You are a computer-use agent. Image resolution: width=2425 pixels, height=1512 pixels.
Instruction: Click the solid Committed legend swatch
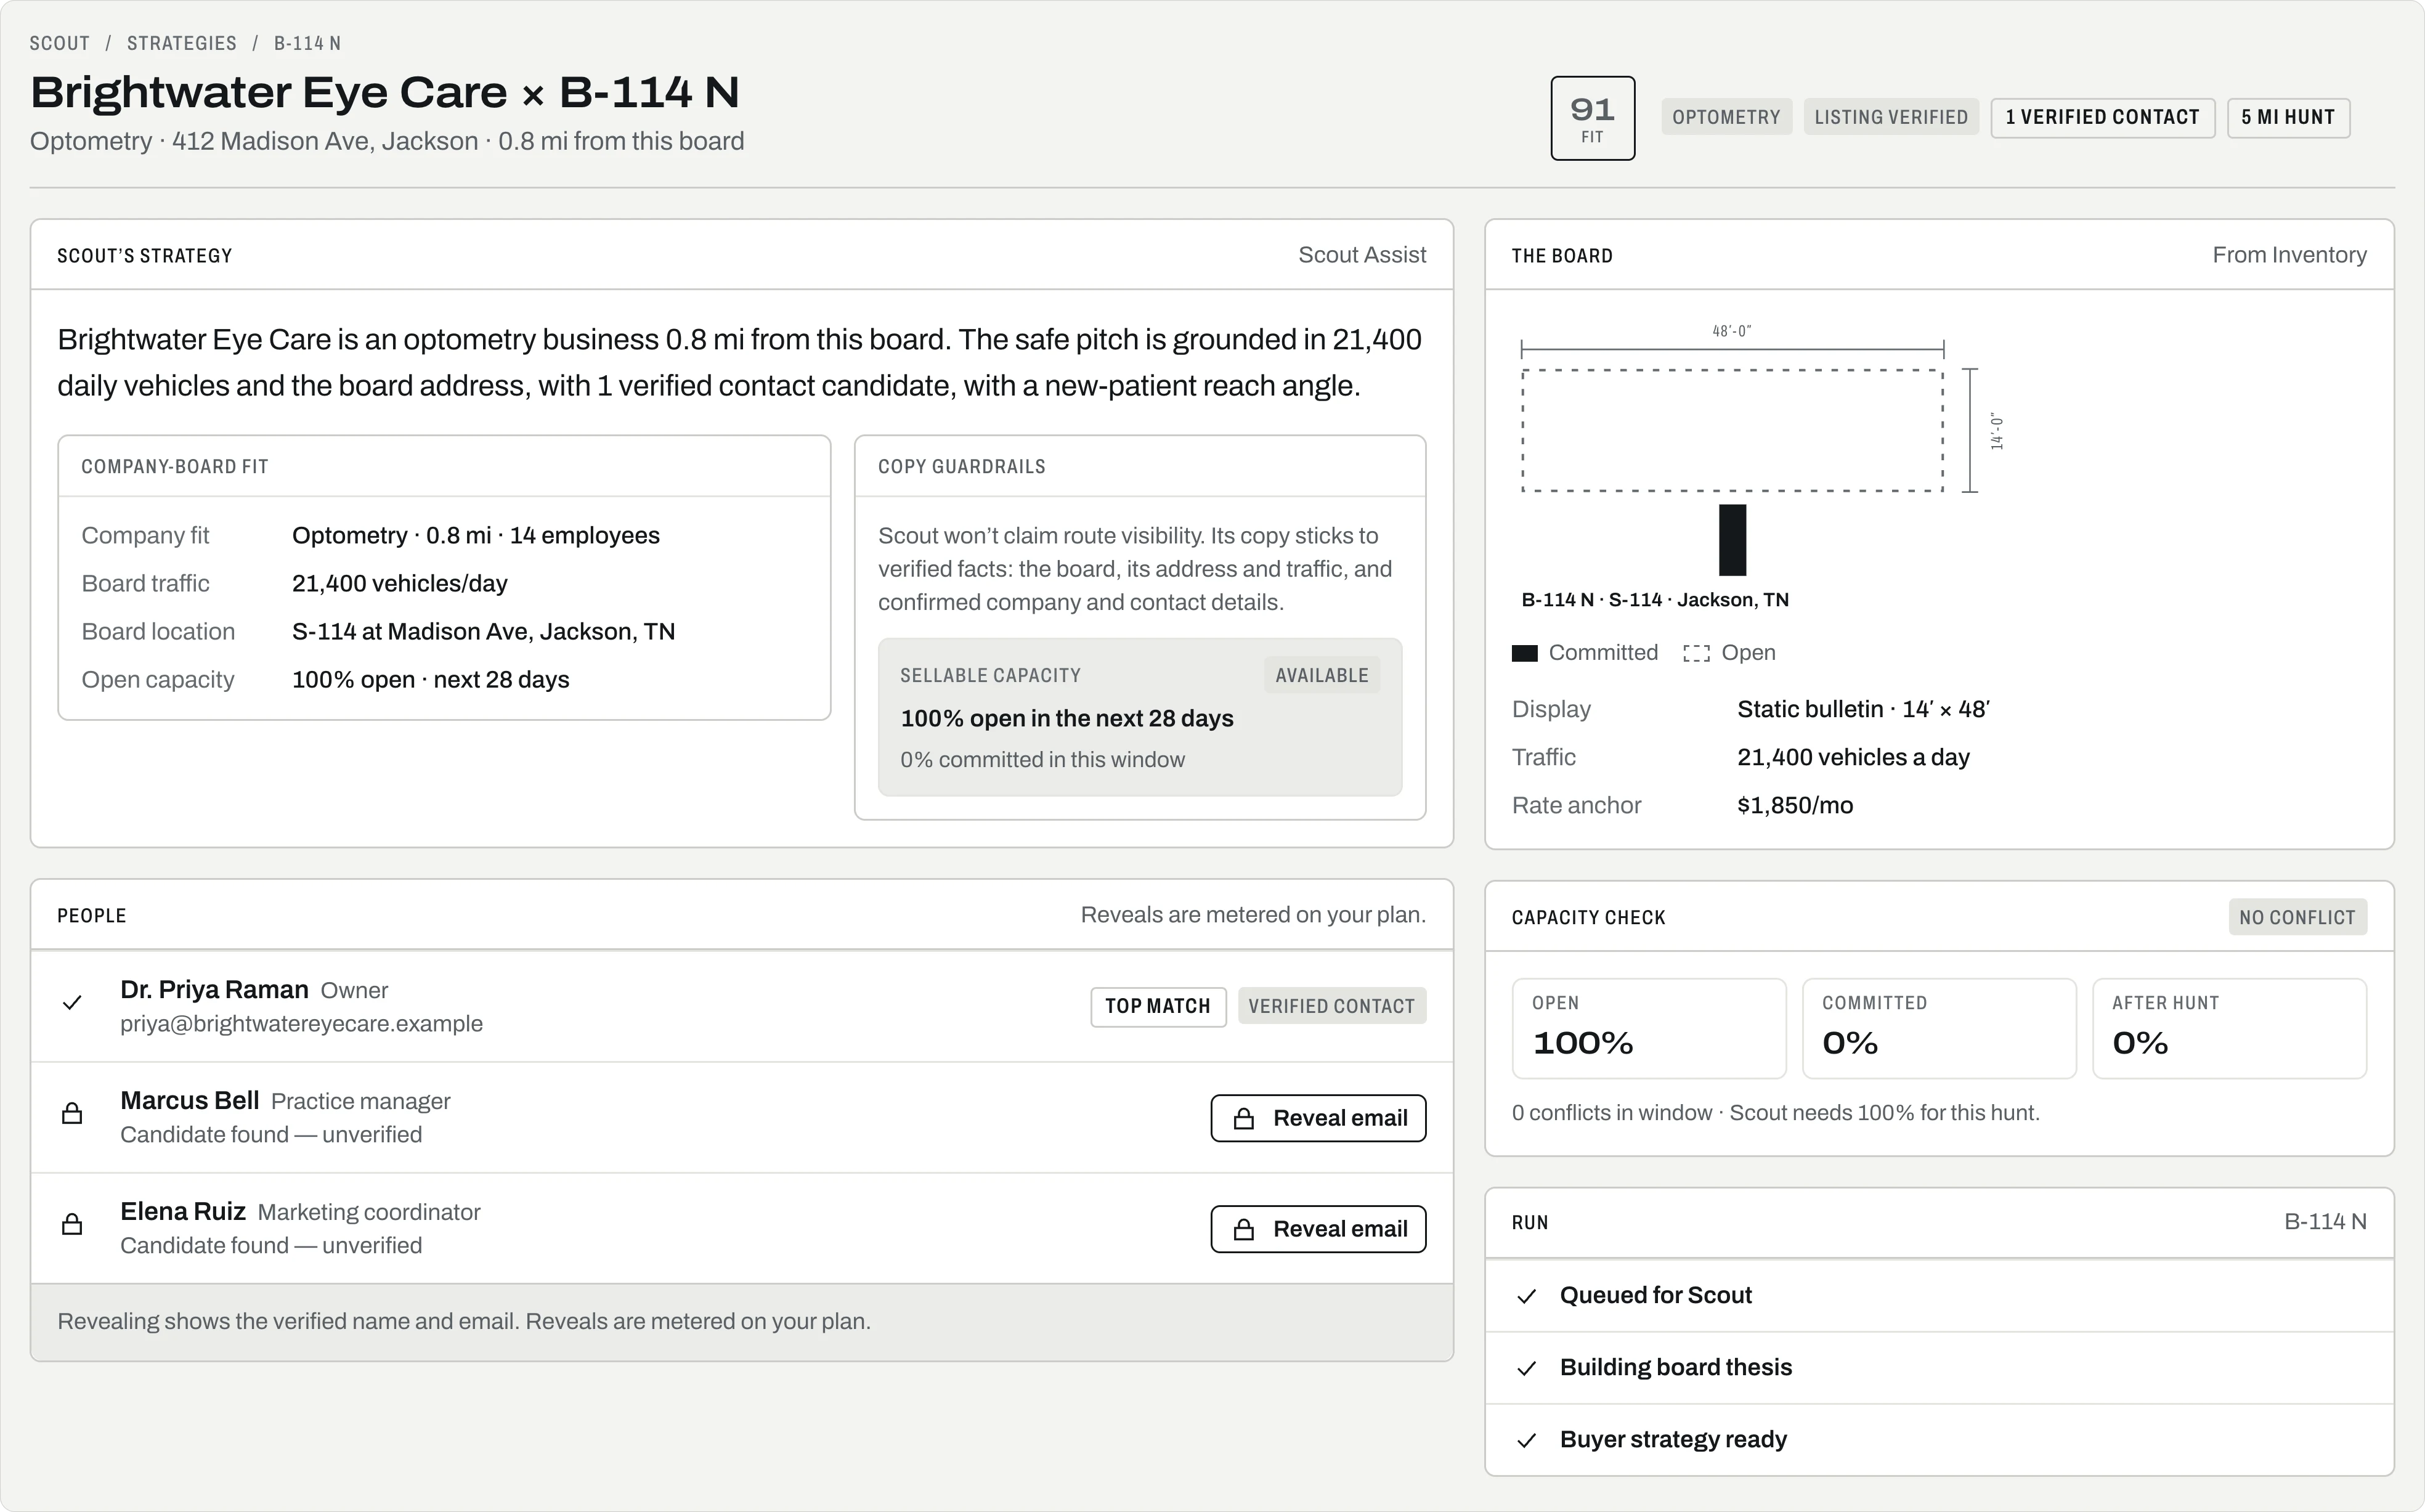[1524, 654]
